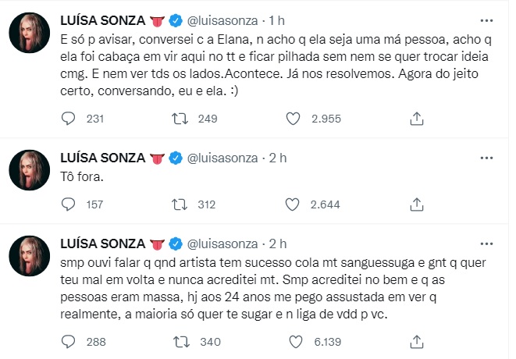The image size is (516, 359).
Task: Reply to the tweet about sanguessuga
Action: click(x=69, y=340)
